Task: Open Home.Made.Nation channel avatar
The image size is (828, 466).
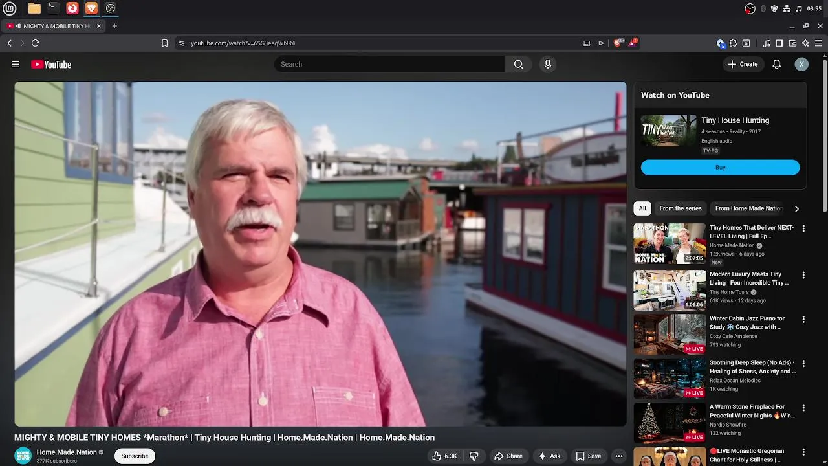Action: [x=23, y=456]
